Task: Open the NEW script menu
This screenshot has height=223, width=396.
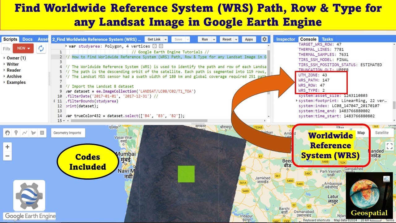Action: point(23,48)
